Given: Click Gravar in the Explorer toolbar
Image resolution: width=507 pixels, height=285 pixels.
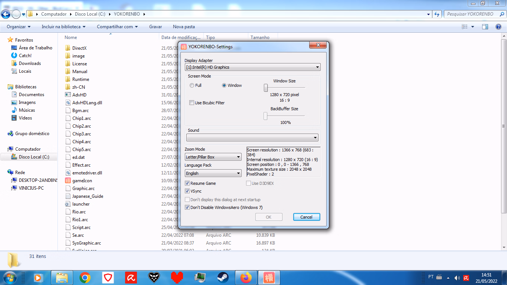Looking at the screenshot, I should coord(156,27).
